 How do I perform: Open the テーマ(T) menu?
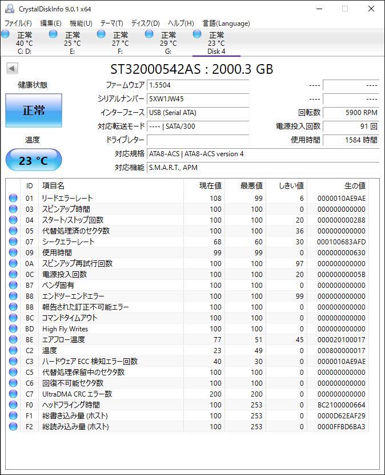111,23
